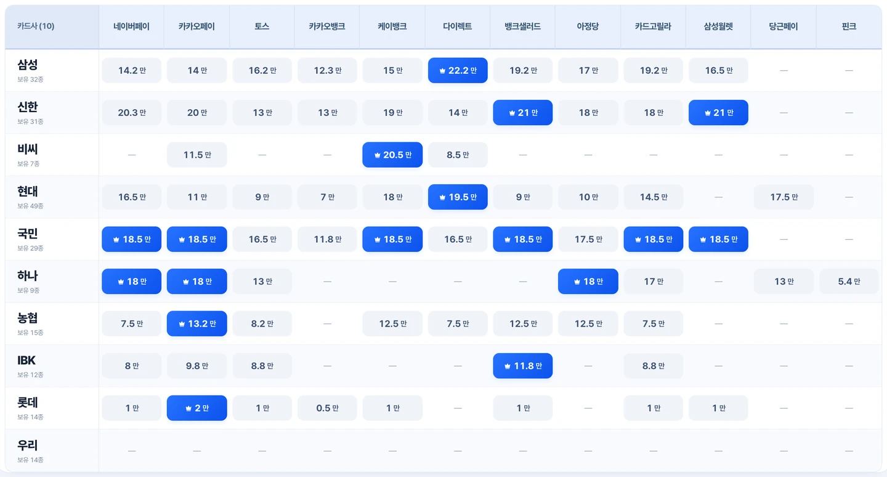Open the 하나 당근페이 13만 offer
The image size is (887, 477).
pyautogui.click(x=784, y=282)
